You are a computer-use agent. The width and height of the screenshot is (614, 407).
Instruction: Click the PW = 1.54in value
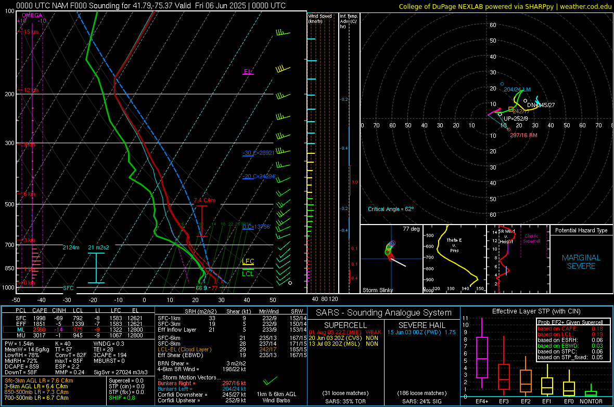coord(20,344)
